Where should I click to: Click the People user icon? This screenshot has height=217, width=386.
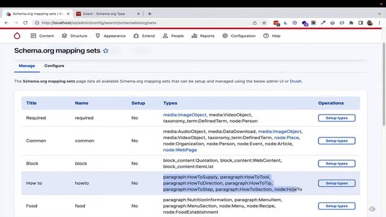click(165, 36)
